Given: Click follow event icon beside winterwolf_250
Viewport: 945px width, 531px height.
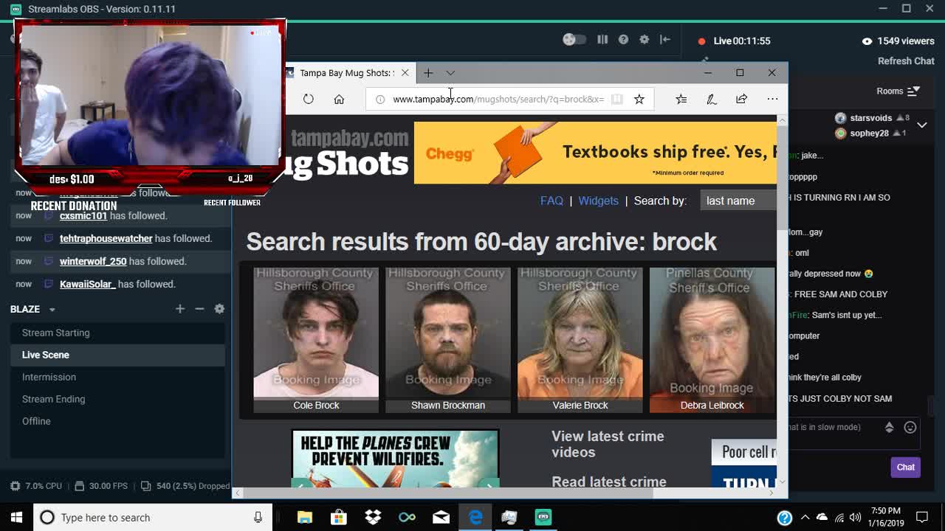Looking at the screenshot, I should click(49, 261).
